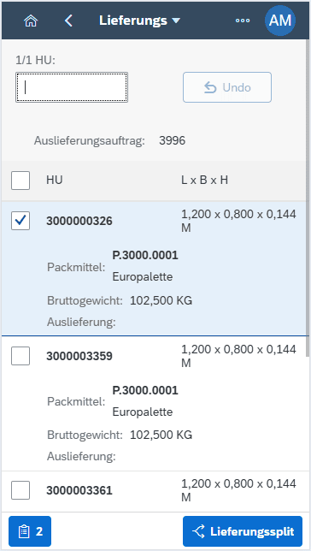Open the AM user avatar menu
Screen dimensions: 311x551
point(280,21)
